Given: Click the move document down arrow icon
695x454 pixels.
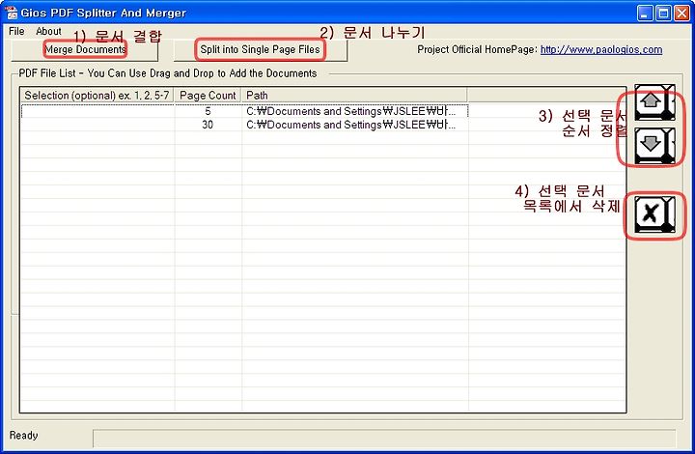Looking at the screenshot, I should point(654,146).
